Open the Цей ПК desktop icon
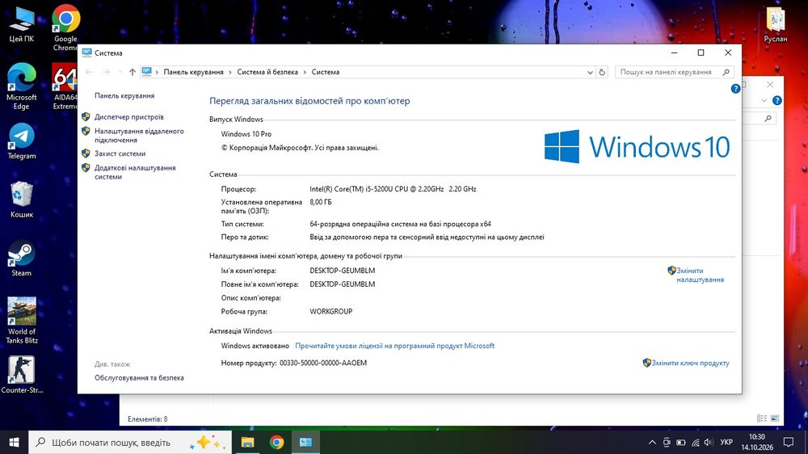The height and width of the screenshot is (454, 808). point(22,23)
